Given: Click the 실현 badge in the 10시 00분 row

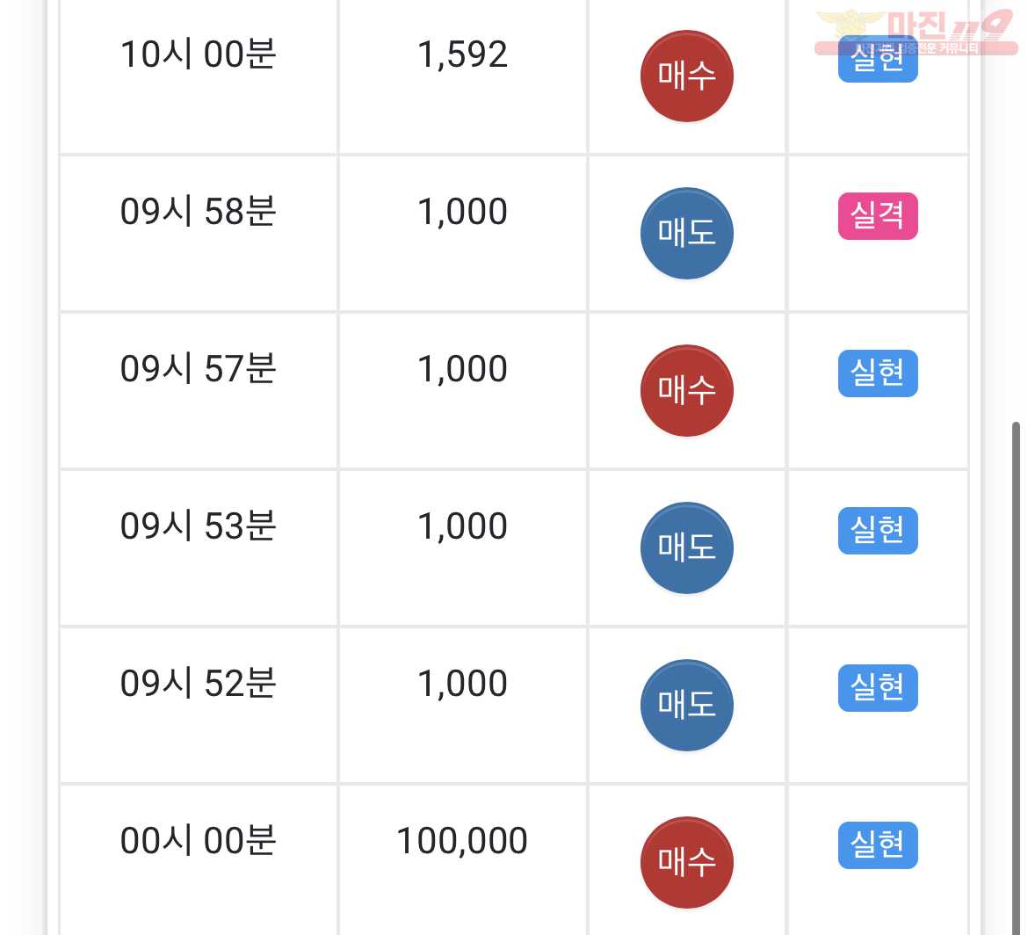Looking at the screenshot, I should click(x=877, y=60).
